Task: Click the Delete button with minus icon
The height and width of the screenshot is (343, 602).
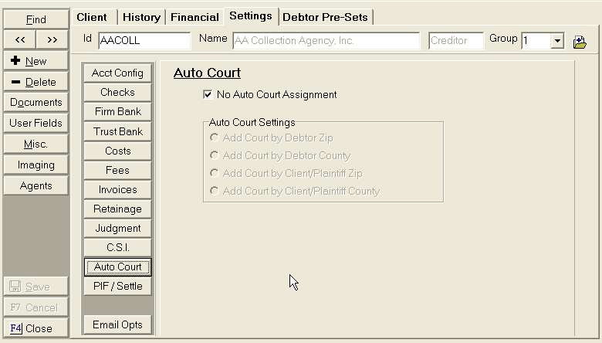Action: pyautogui.click(x=36, y=82)
